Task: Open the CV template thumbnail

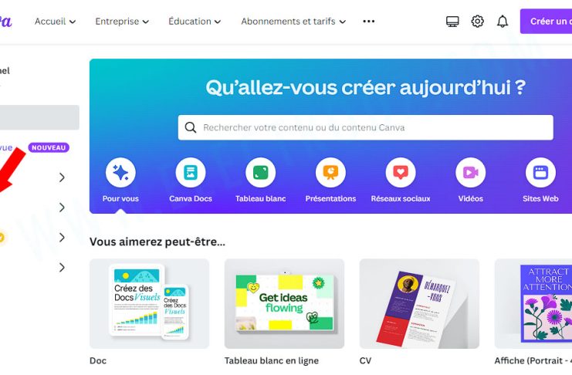Action: 419,303
